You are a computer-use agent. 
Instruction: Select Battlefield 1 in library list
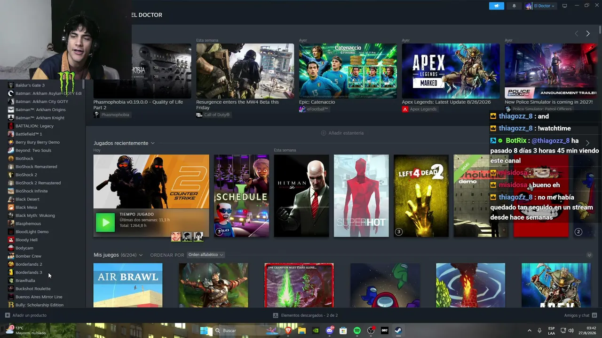point(29,134)
